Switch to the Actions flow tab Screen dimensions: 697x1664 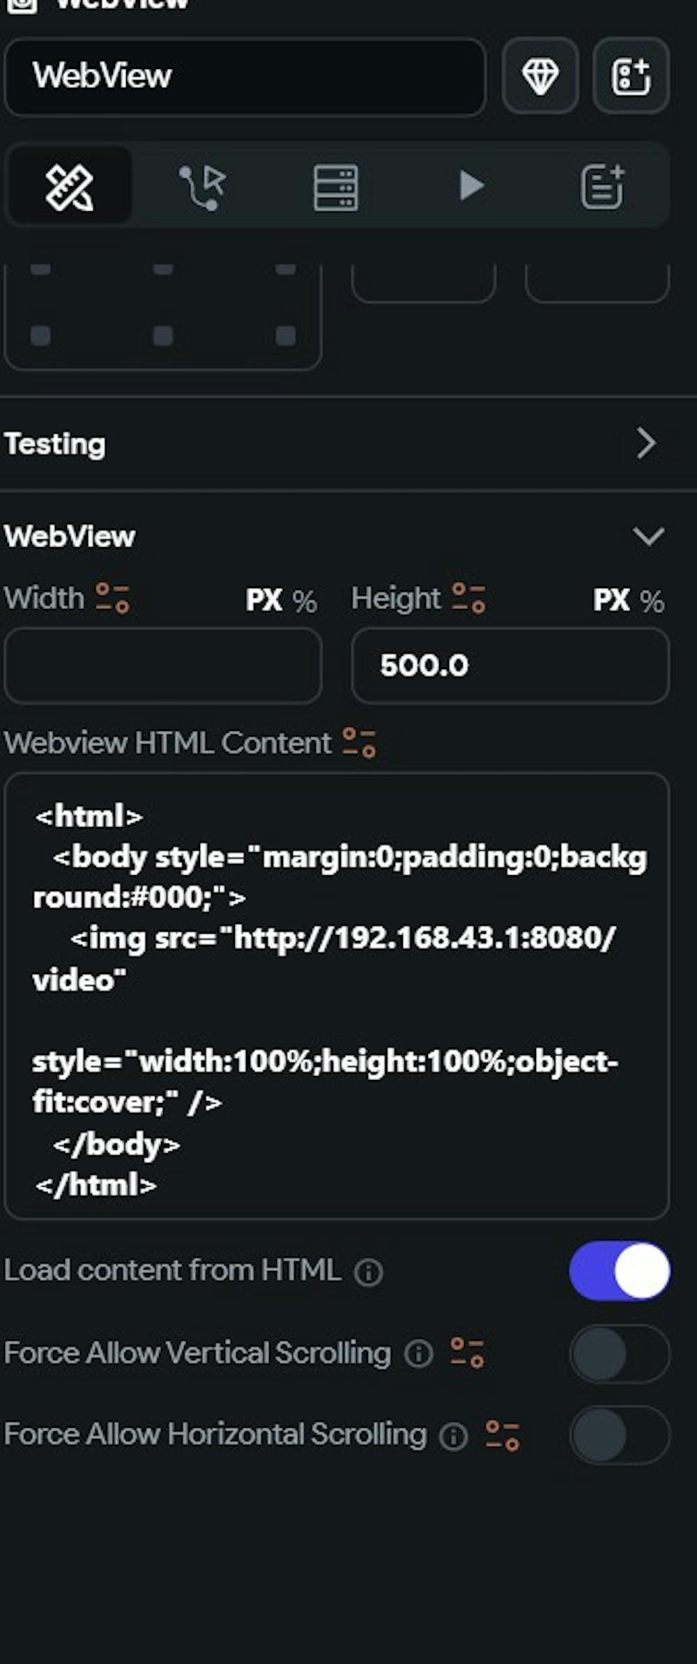pos(202,186)
